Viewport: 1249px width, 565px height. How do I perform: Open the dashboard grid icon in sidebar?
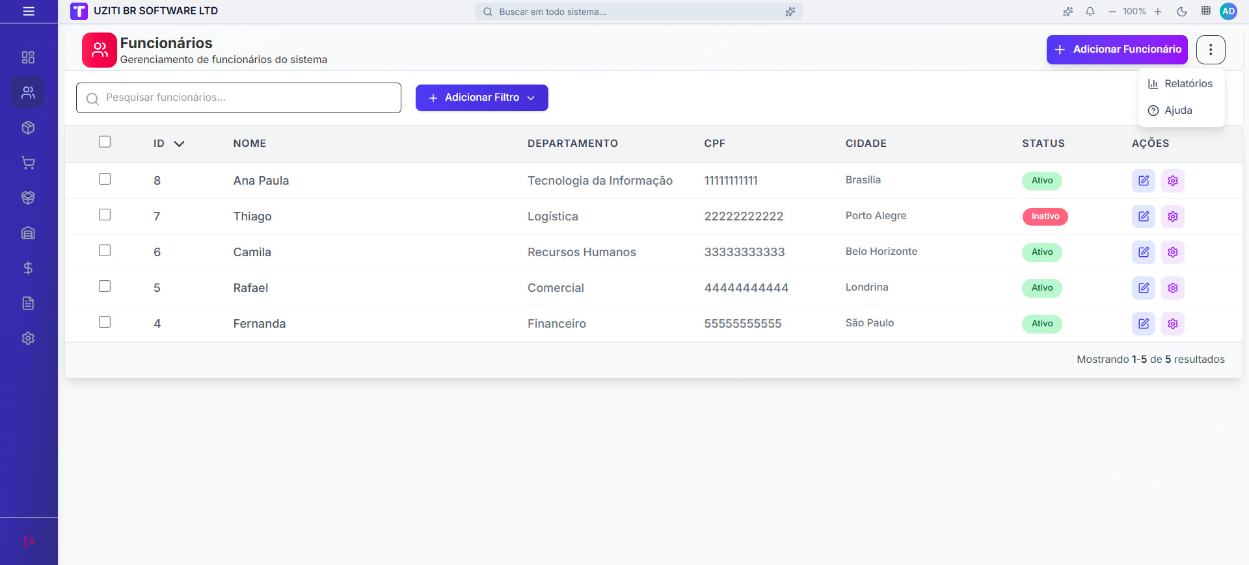28,57
